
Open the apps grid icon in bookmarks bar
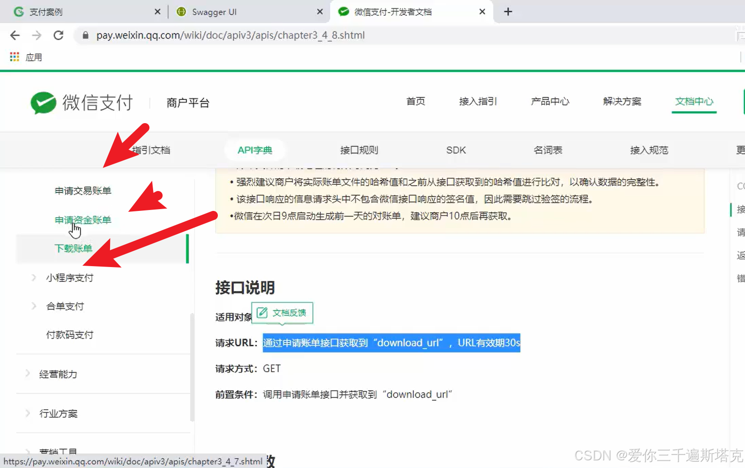[x=14, y=57]
